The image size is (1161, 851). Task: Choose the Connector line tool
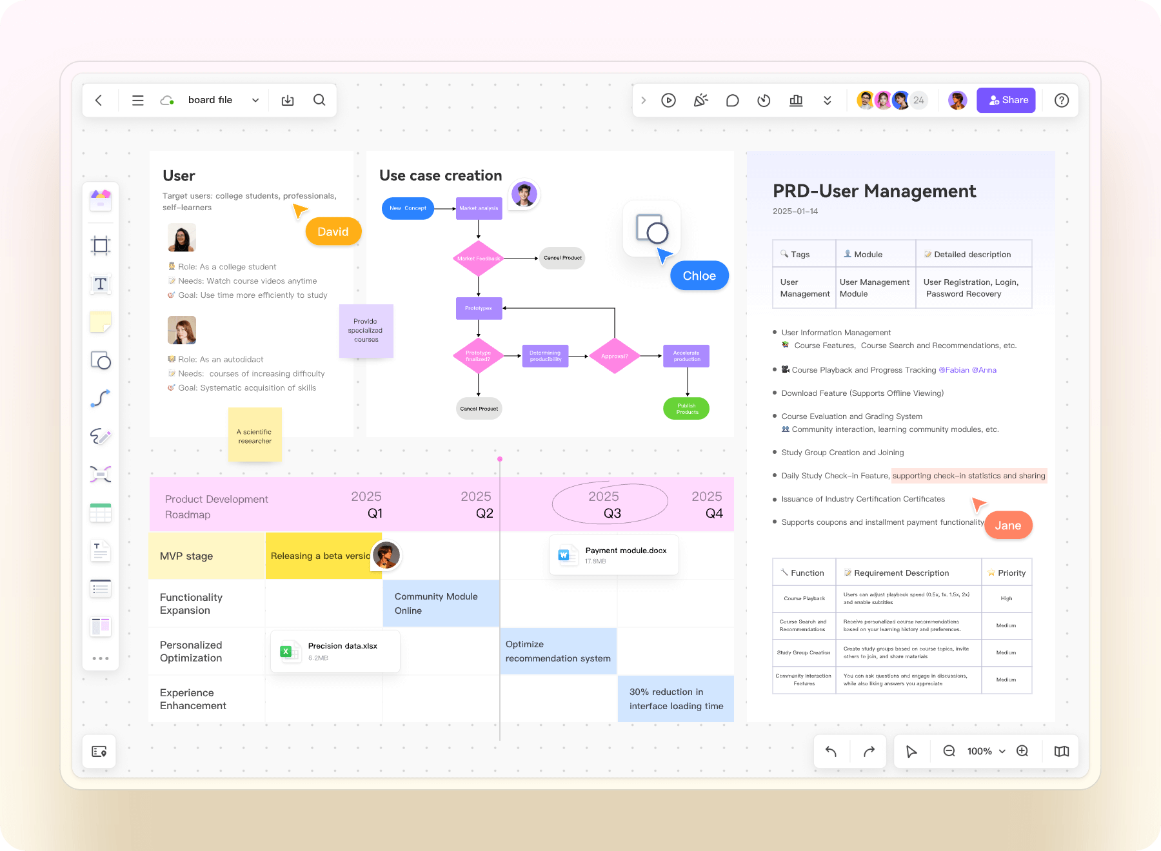101,398
